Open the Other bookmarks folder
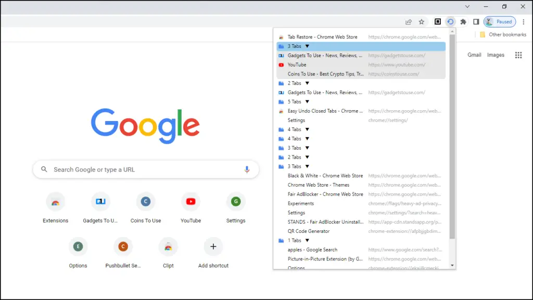 click(503, 35)
